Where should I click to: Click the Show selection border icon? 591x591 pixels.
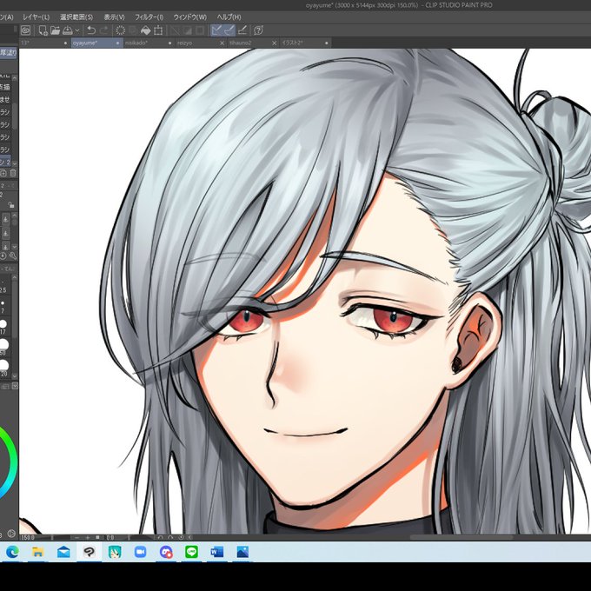click(200, 30)
